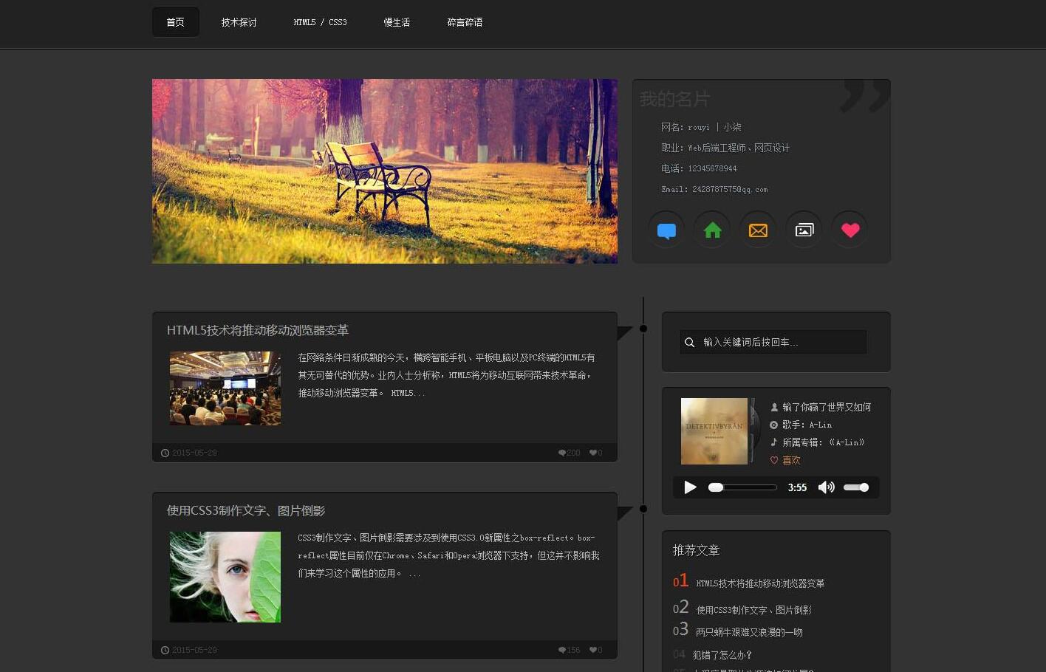Like the HTML5 article with its heart toggle
1046x672 pixels.
(x=592, y=452)
